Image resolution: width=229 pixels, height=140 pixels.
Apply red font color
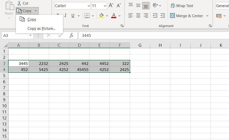pos(114,15)
